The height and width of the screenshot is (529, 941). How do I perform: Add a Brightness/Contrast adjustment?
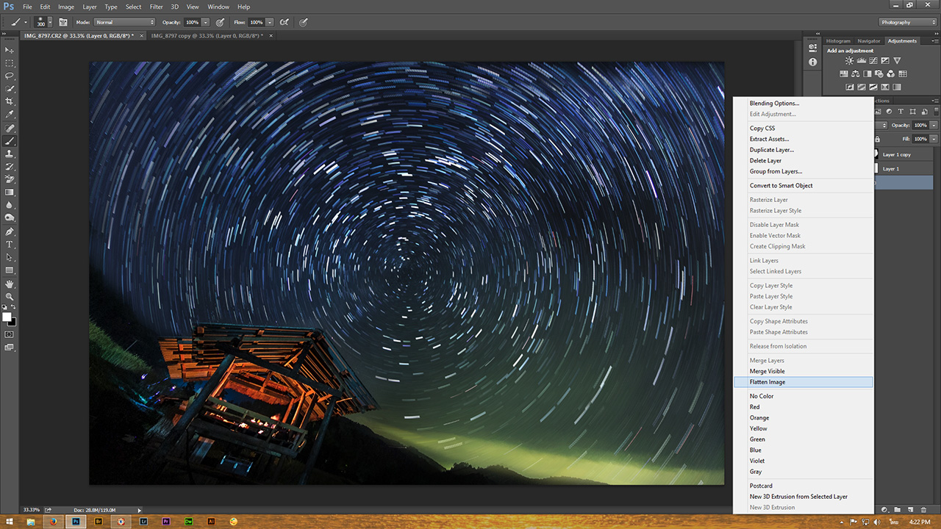coord(850,61)
